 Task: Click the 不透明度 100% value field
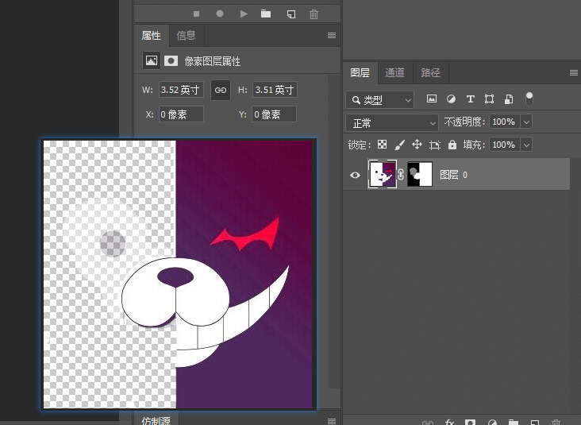pos(505,122)
